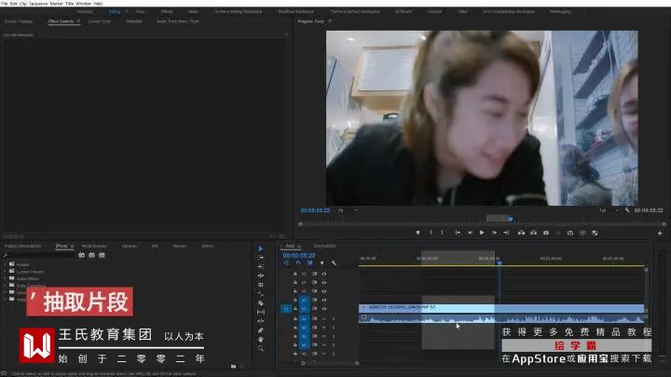671x377 pixels.
Task: Step forward one frame
Action: pos(494,233)
